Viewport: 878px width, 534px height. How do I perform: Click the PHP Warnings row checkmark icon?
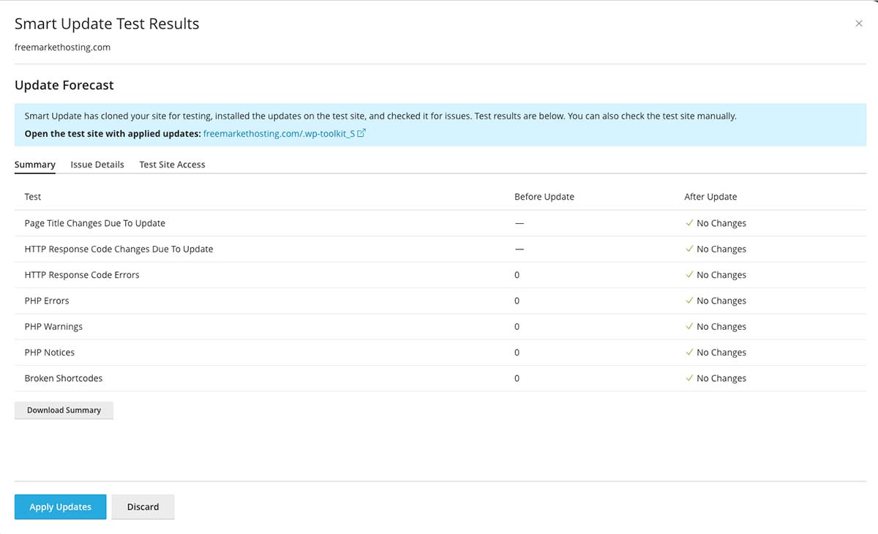[689, 326]
